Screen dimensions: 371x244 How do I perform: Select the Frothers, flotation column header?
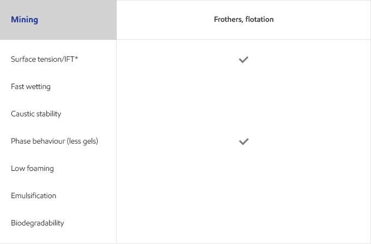[x=244, y=20]
